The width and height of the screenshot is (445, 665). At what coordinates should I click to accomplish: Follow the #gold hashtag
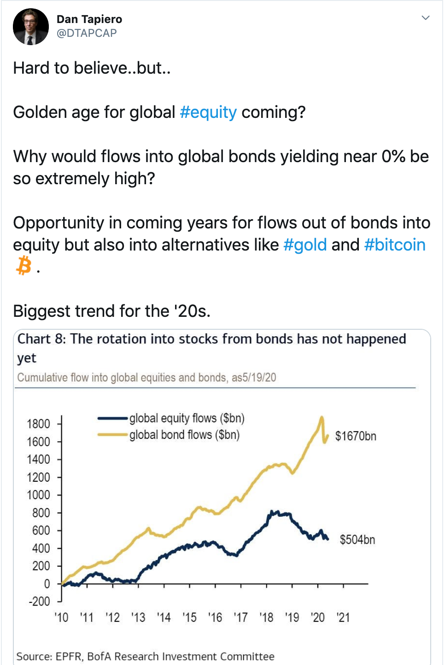click(305, 245)
